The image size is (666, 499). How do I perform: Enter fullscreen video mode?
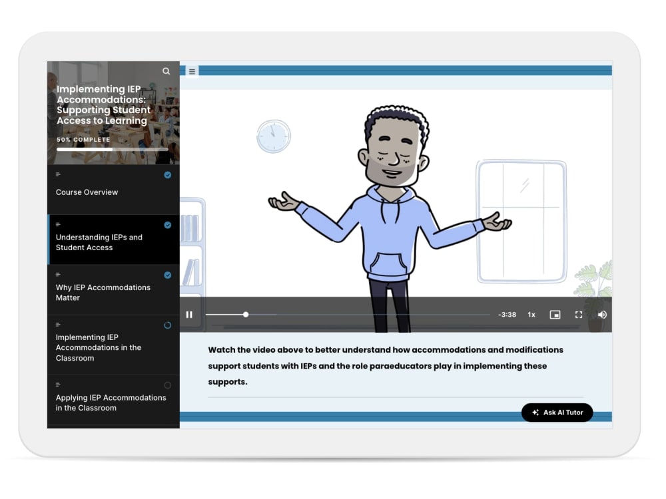(x=579, y=315)
